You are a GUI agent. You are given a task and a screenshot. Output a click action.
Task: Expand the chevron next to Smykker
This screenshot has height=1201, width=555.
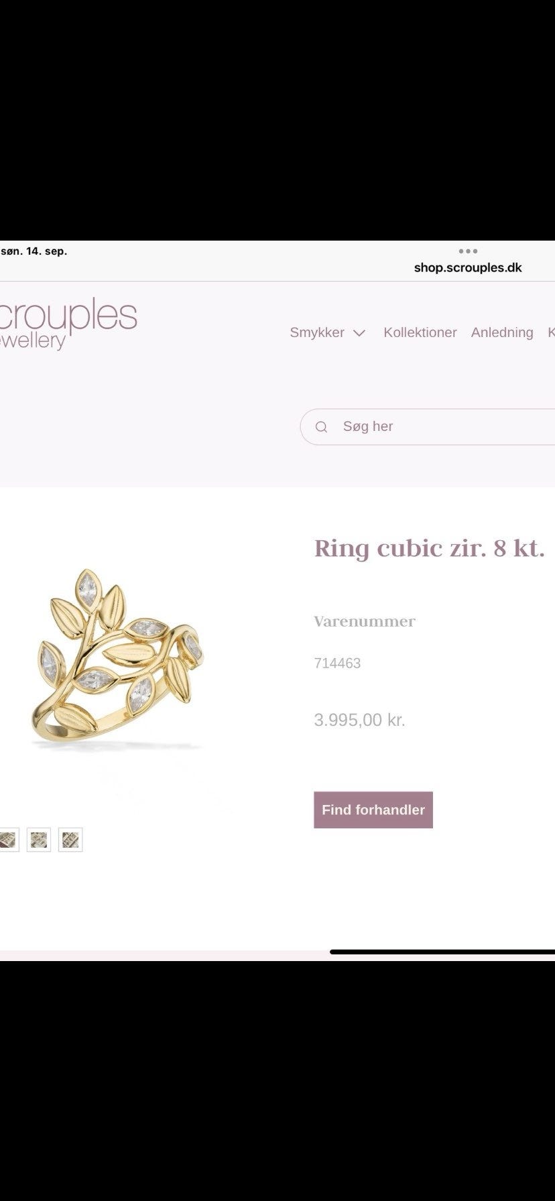[x=359, y=333]
